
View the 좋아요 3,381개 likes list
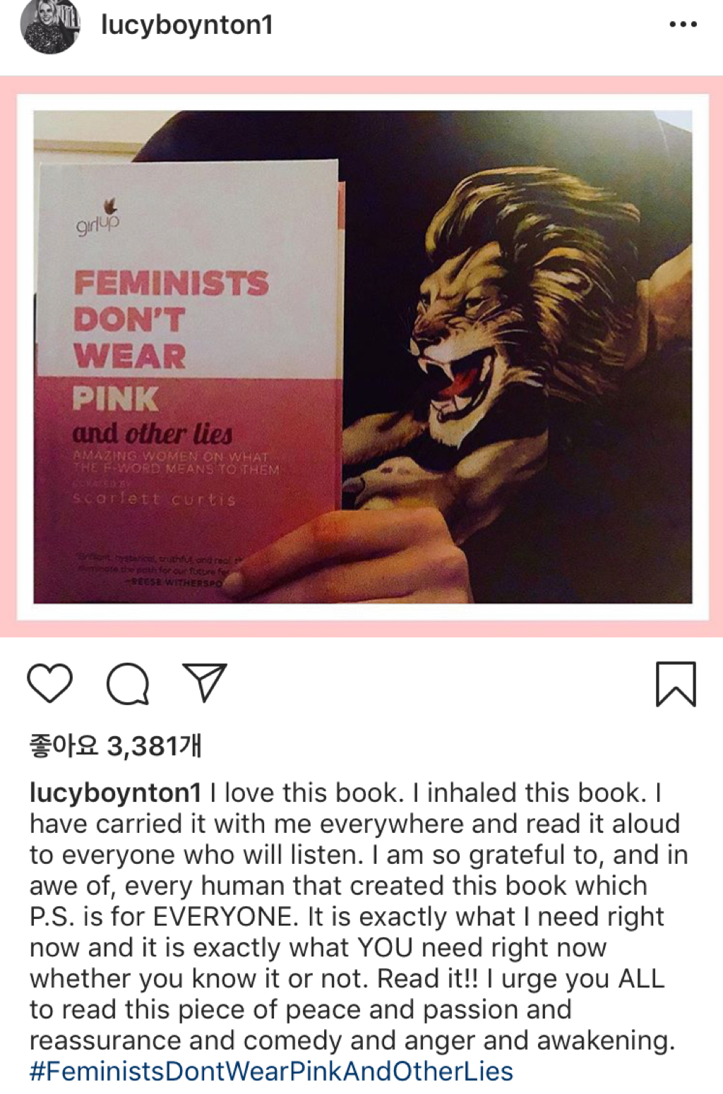pyautogui.click(x=116, y=745)
